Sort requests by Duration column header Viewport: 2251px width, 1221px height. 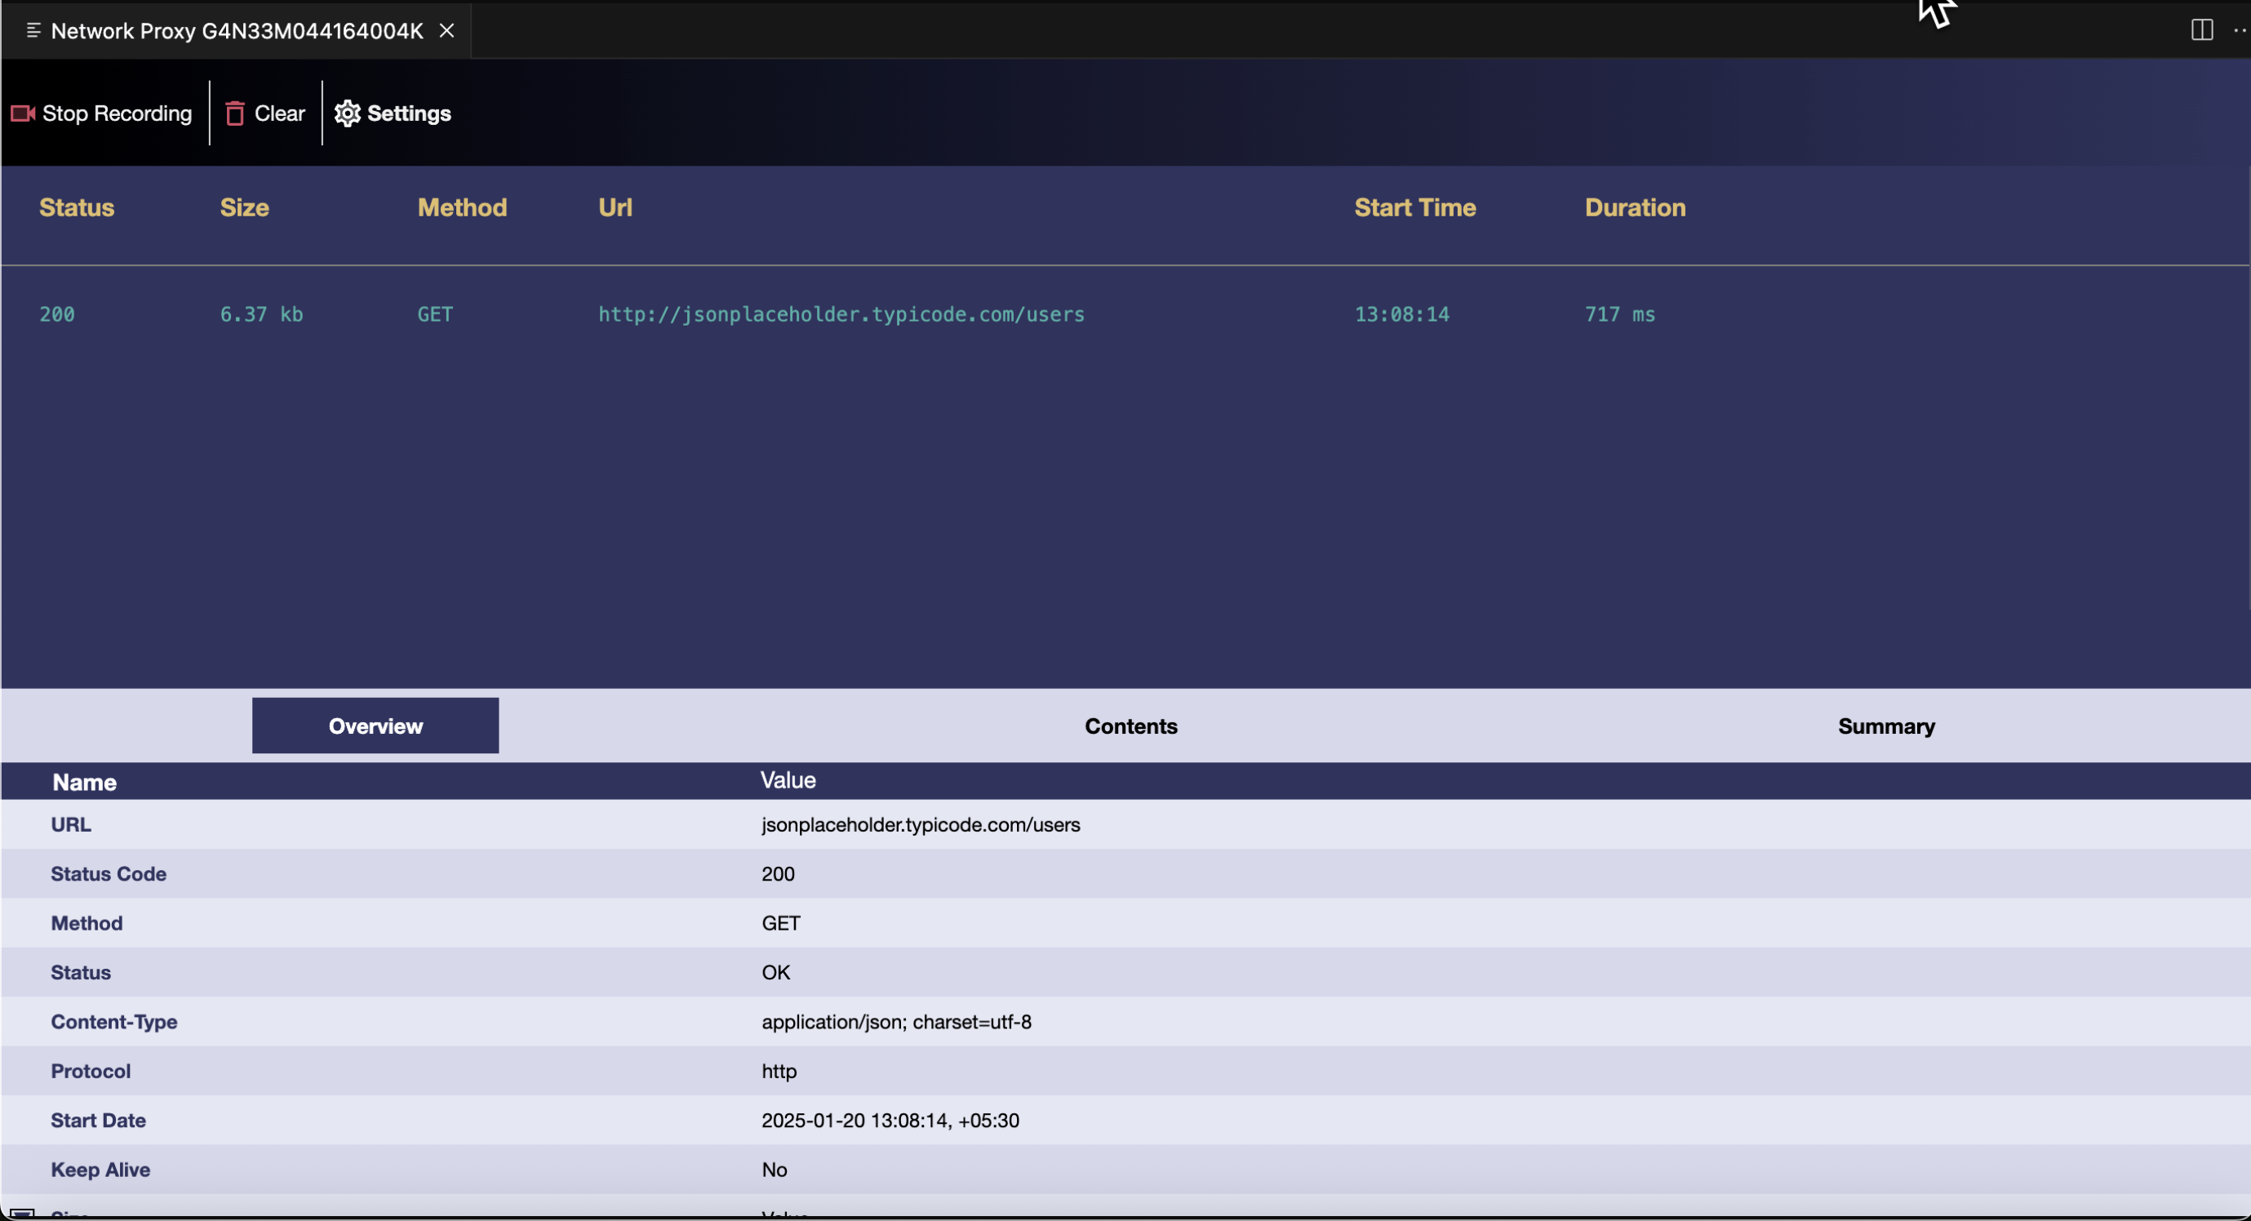pos(1634,208)
